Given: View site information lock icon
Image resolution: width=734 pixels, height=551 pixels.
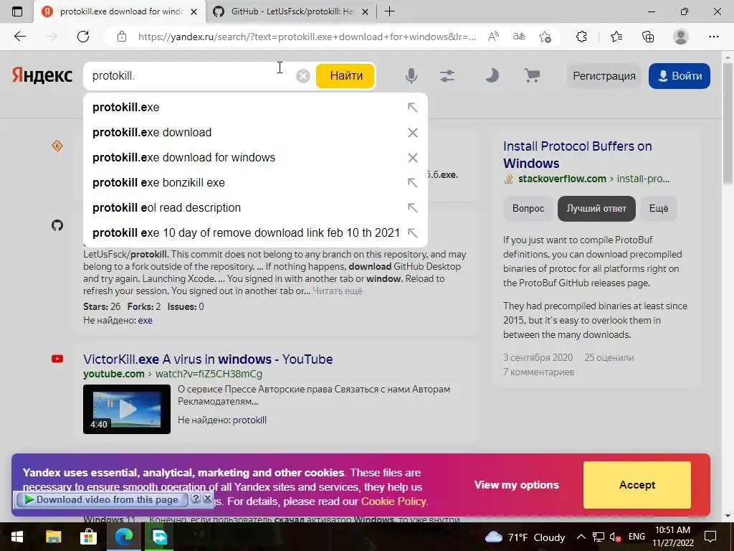Looking at the screenshot, I should (122, 37).
